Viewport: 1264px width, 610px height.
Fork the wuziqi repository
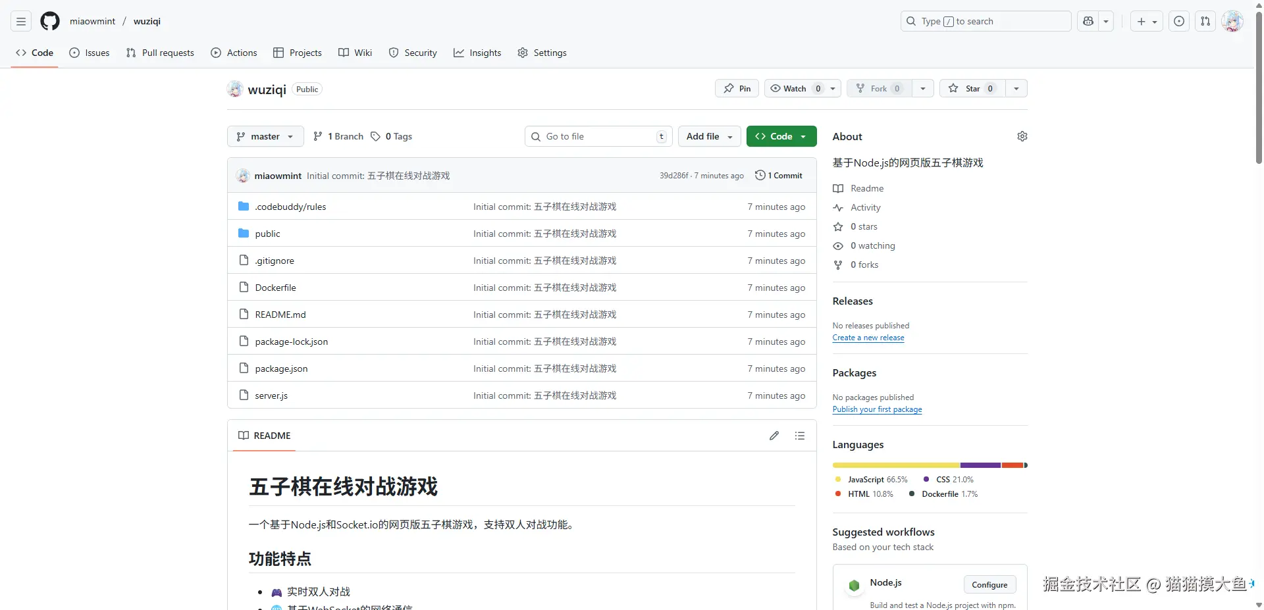click(879, 89)
